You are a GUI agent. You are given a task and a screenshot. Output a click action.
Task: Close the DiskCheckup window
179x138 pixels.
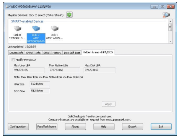(x=171, y=6)
